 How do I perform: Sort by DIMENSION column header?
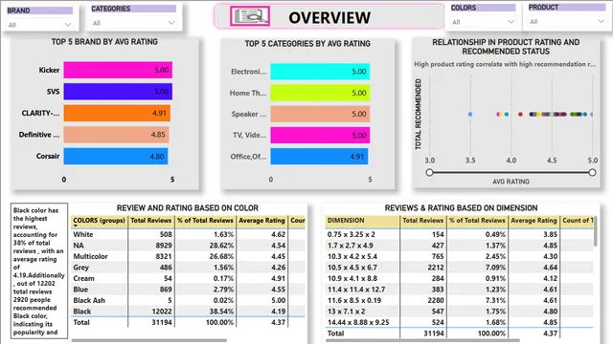pyautogui.click(x=362, y=221)
